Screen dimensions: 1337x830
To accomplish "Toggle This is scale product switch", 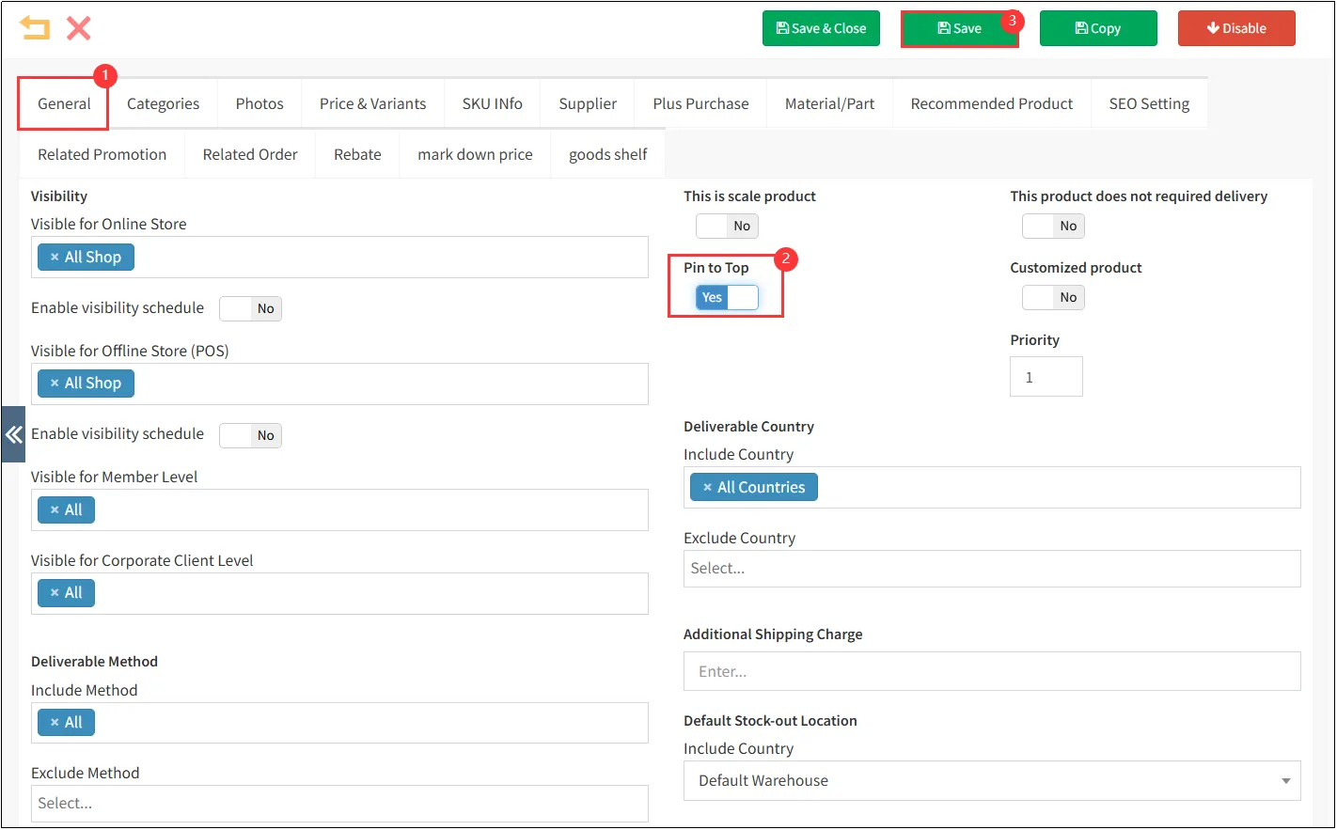I will pyautogui.click(x=727, y=227).
